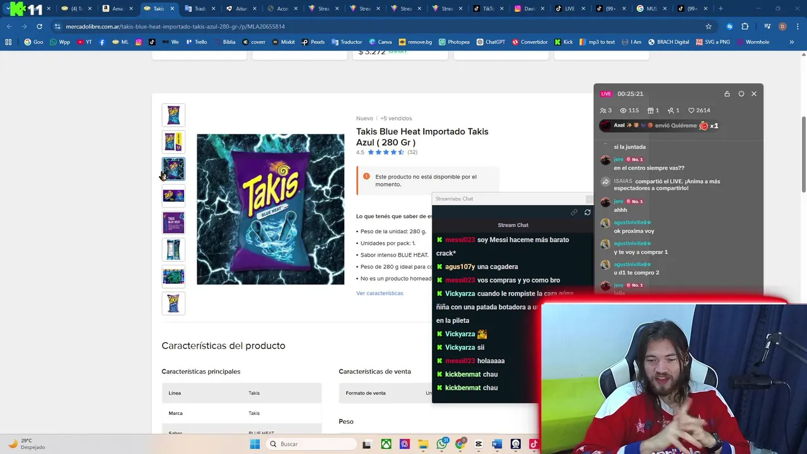The height and width of the screenshot is (454, 807).
Task: Open a new browser tab
Action: (721, 9)
